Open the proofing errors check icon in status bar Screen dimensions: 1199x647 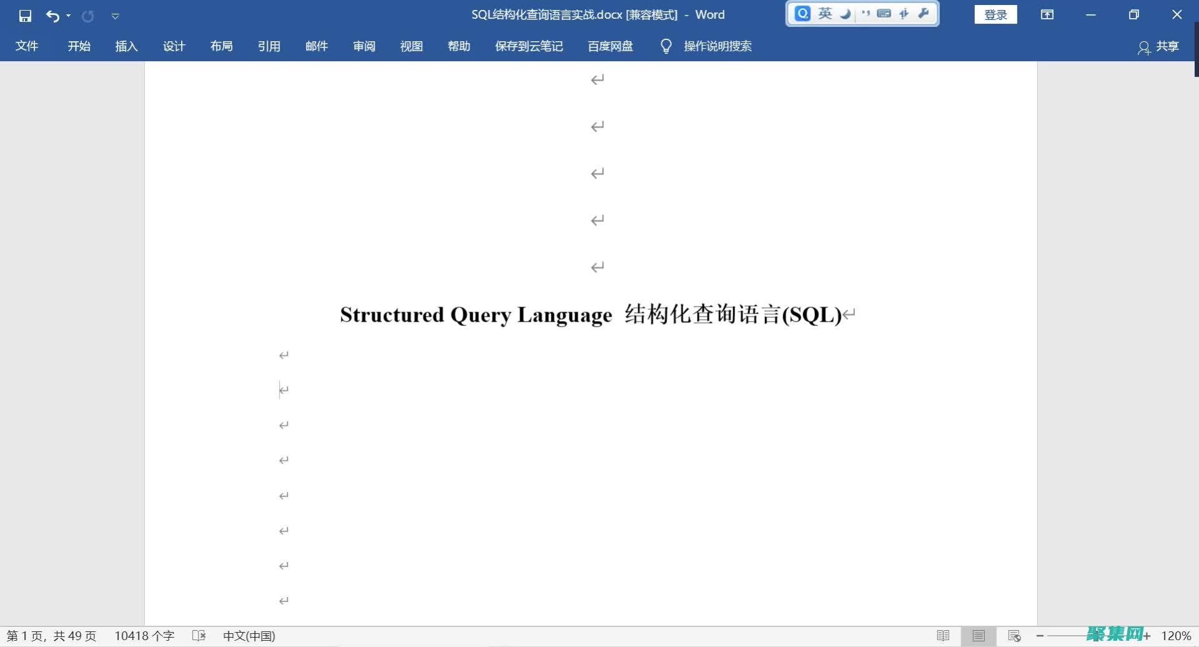coord(199,635)
